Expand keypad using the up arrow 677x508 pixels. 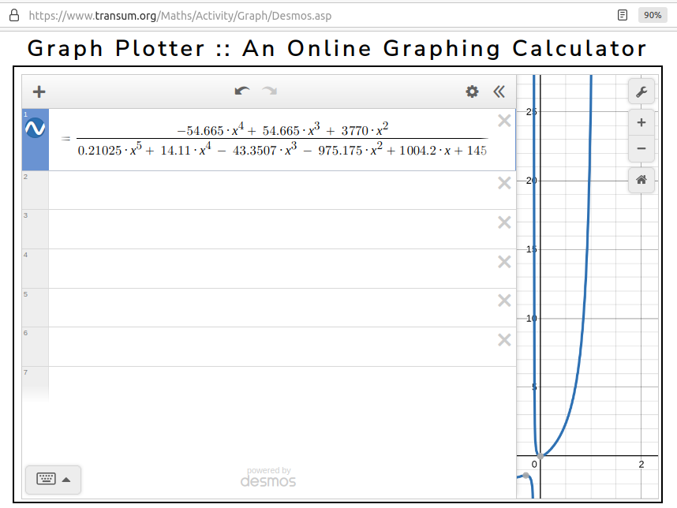[66, 480]
